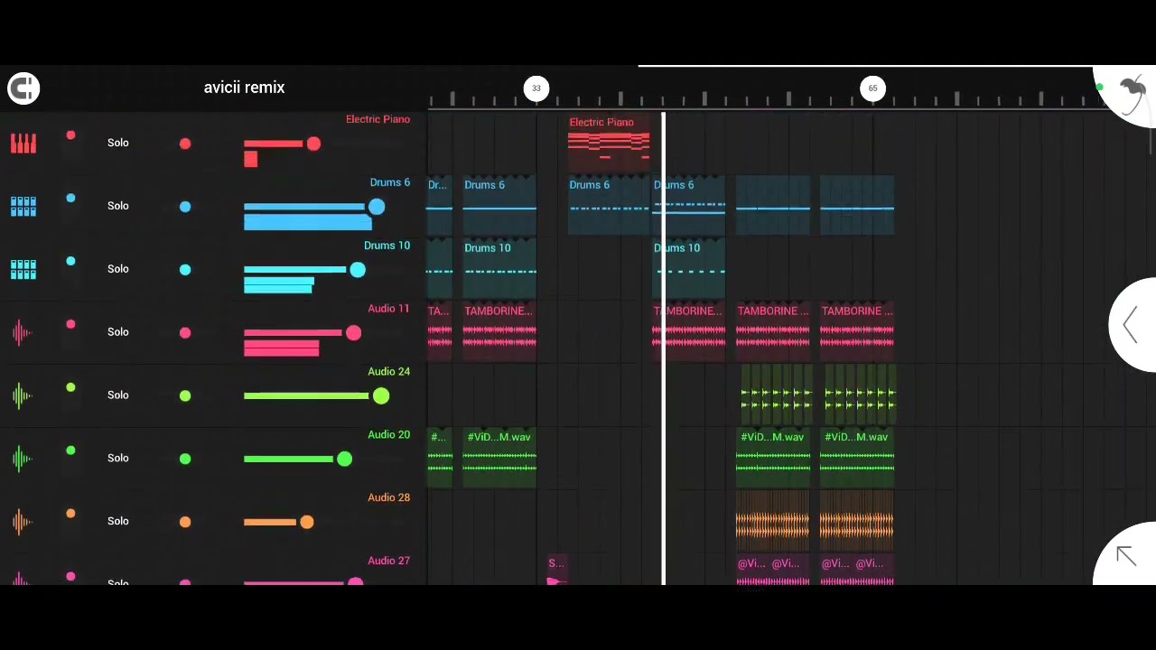Solo the Audio 28 track
This screenshot has width=1156, height=650.
(x=118, y=521)
